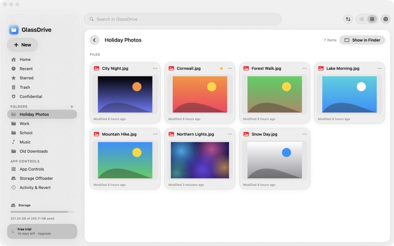
Task: Click the Forest Walk.jpg image file icon
Action: click(x=246, y=68)
